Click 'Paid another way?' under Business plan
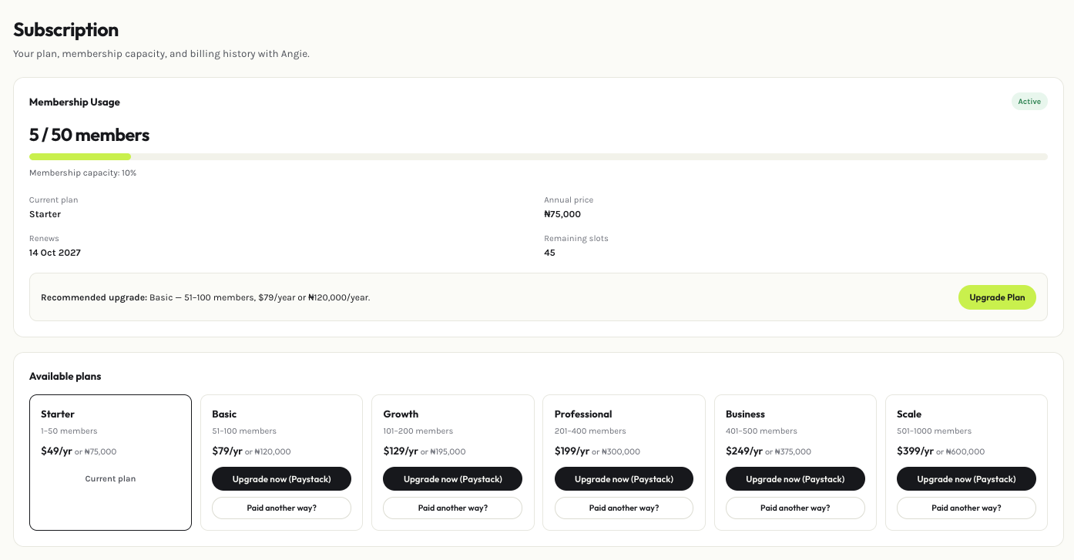The width and height of the screenshot is (1074, 560). (795, 508)
